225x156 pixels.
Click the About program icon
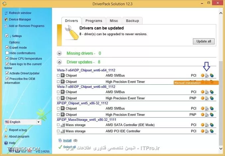click(6, 136)
